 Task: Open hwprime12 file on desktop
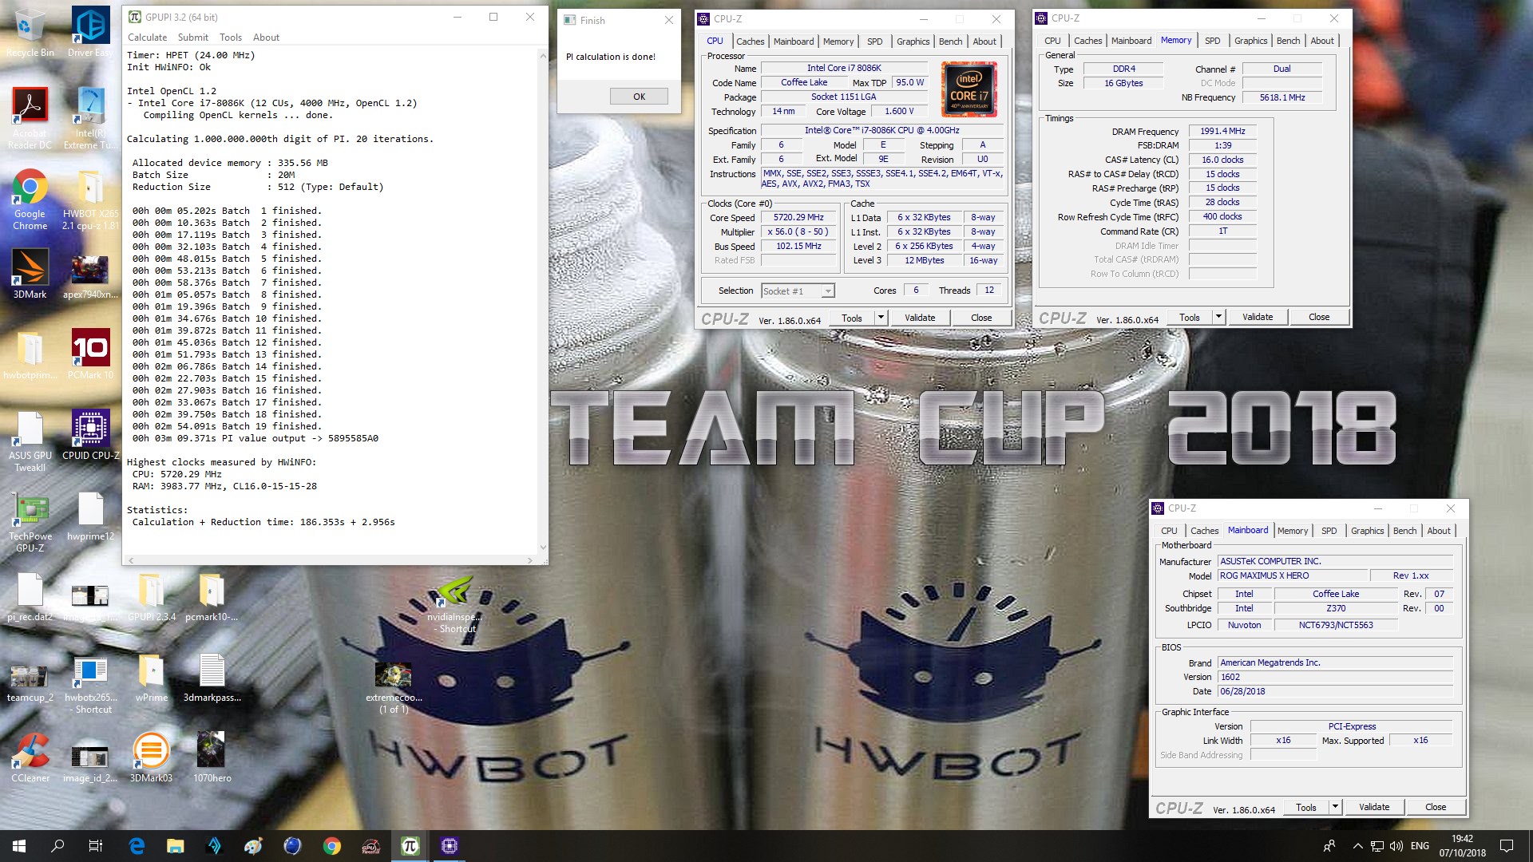tap(90, 516)
